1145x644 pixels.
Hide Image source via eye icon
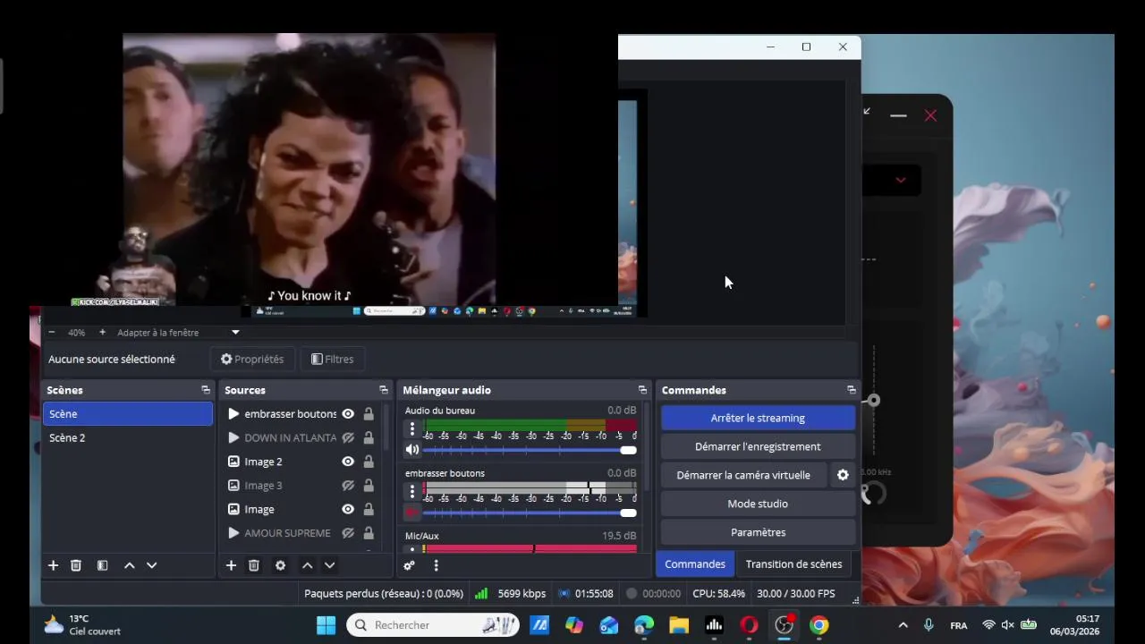(348, 509)
